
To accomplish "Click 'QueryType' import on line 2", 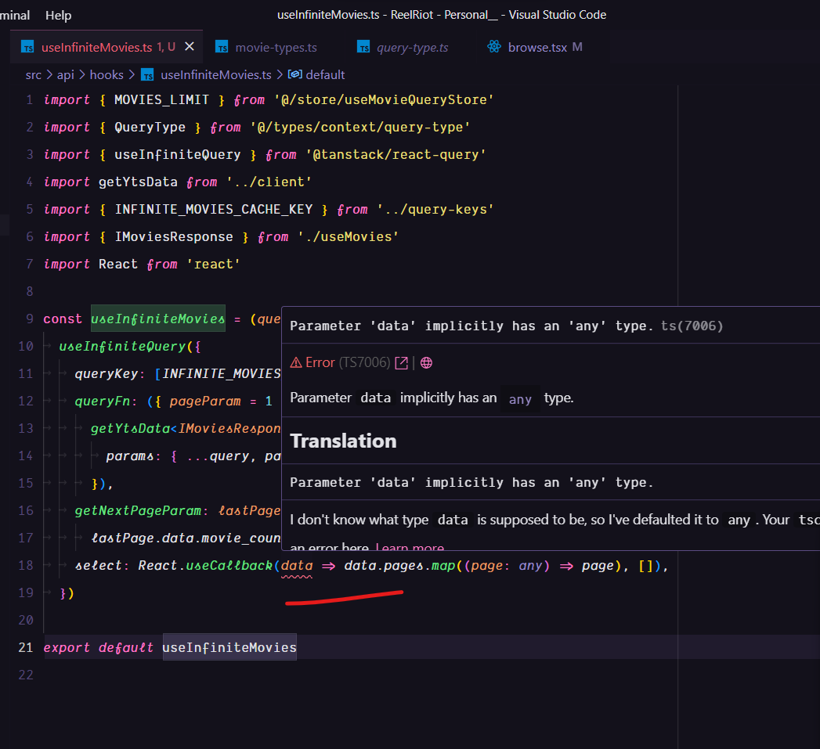I will tap(150, 127).
